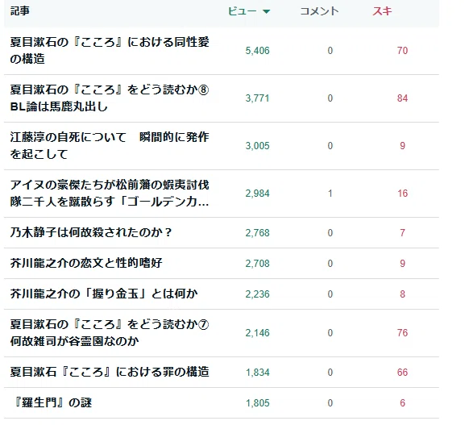Open article about アイヌの豪傑たち
Viewport: 465px width, 425px height.
pos(110,194)
